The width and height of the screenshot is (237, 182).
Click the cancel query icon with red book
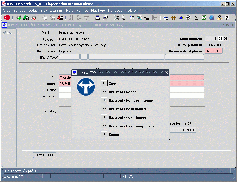pyautogui.click(x=60, y=18)
